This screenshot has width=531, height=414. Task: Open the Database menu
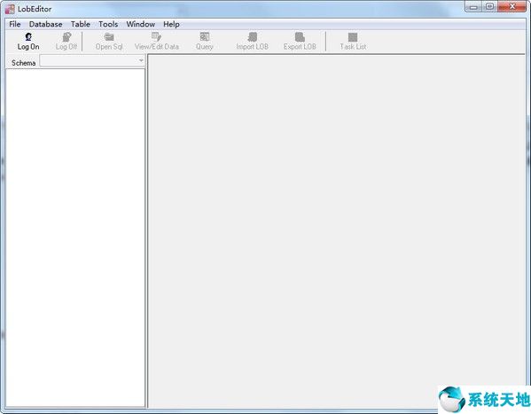tap(46, 24)
